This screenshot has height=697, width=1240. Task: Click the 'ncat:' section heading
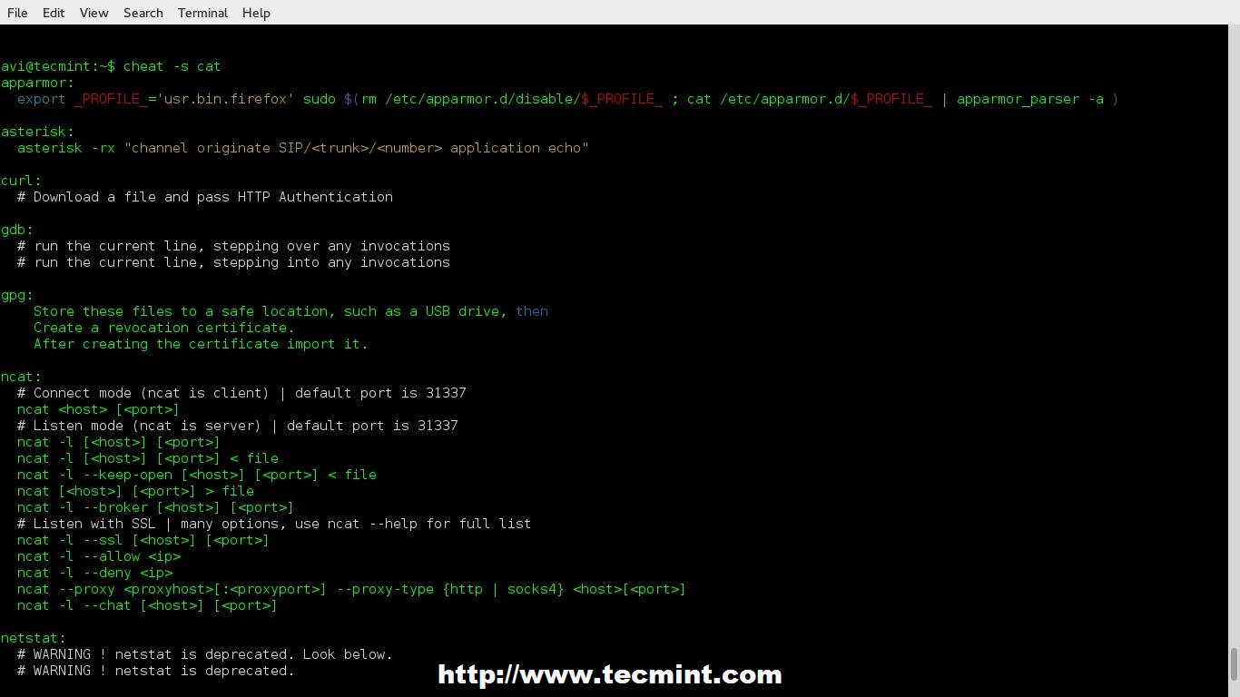[21, 377]
